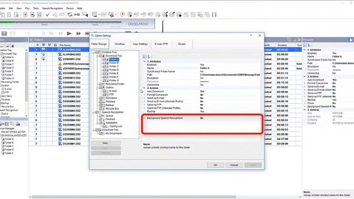The height and width of the screenshot is (199, 354).
Task: Toggle the Backup checkbox in dialog tree
Action: pos(101,105)
